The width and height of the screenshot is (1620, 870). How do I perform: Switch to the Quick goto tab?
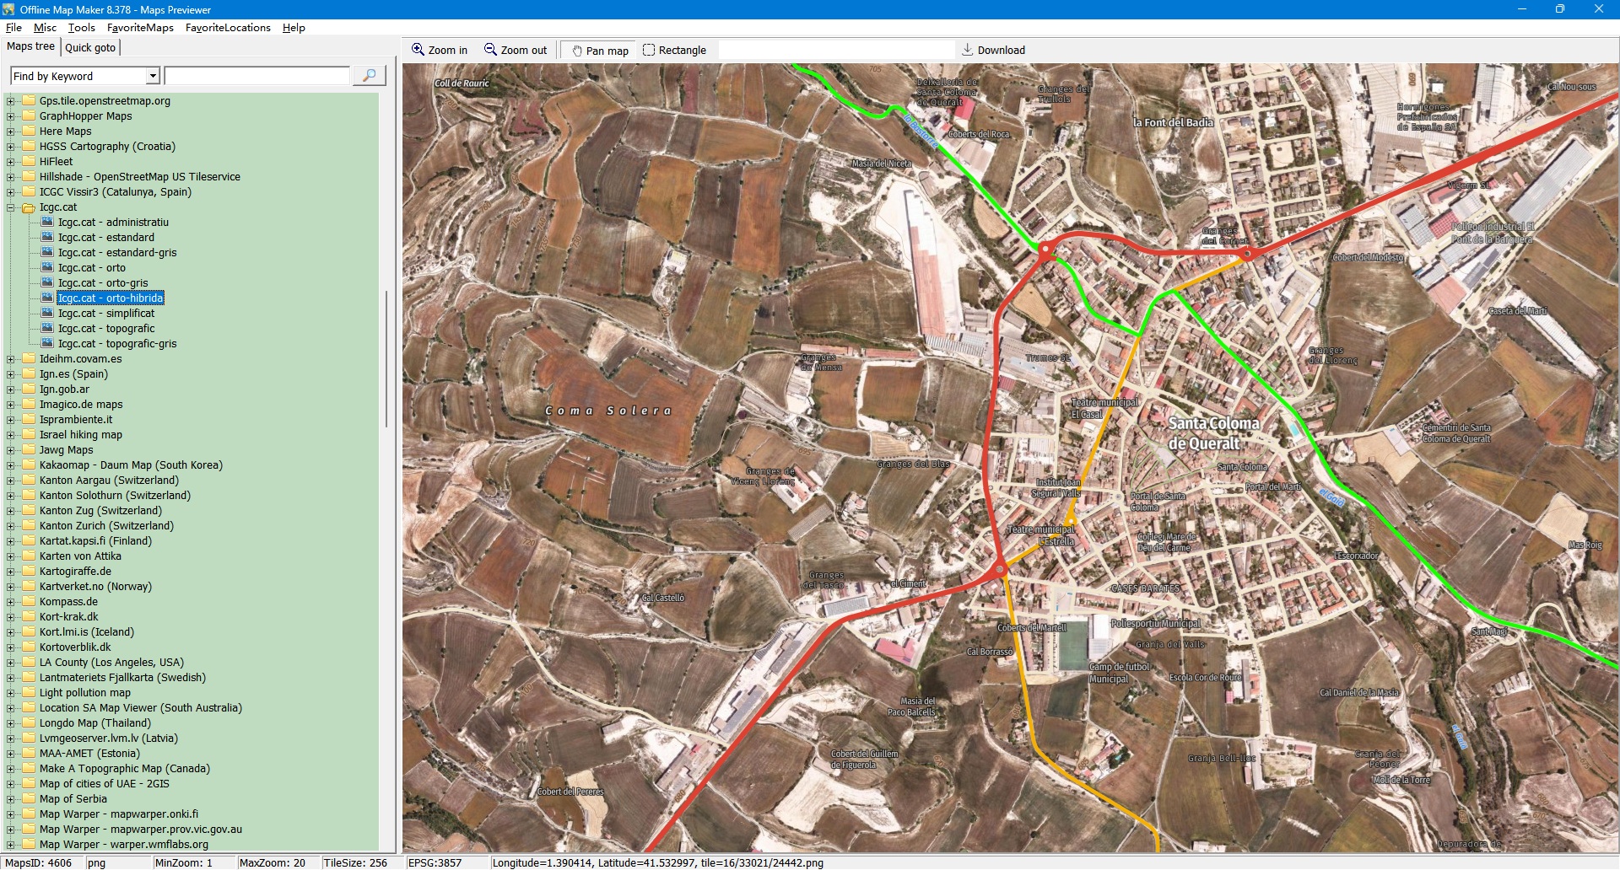point(90,47)
